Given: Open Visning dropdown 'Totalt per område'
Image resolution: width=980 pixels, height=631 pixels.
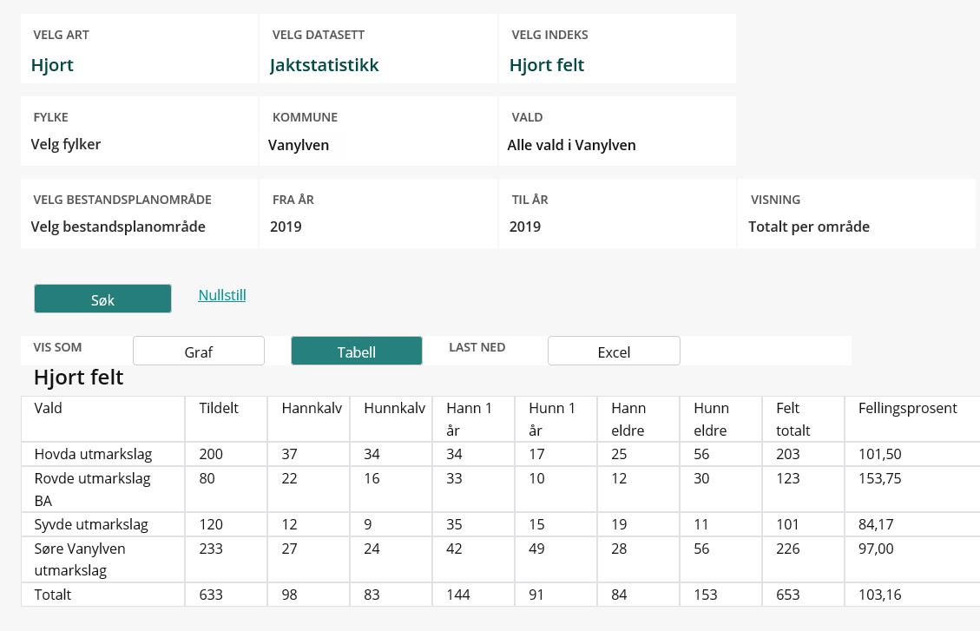Looking at the screenshot, I should point(856,214).
